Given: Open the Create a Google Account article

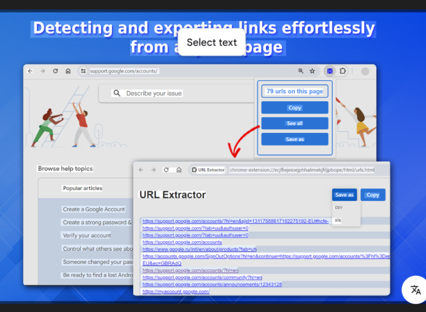Looking at the screenshot, I should tap(94, 209).
